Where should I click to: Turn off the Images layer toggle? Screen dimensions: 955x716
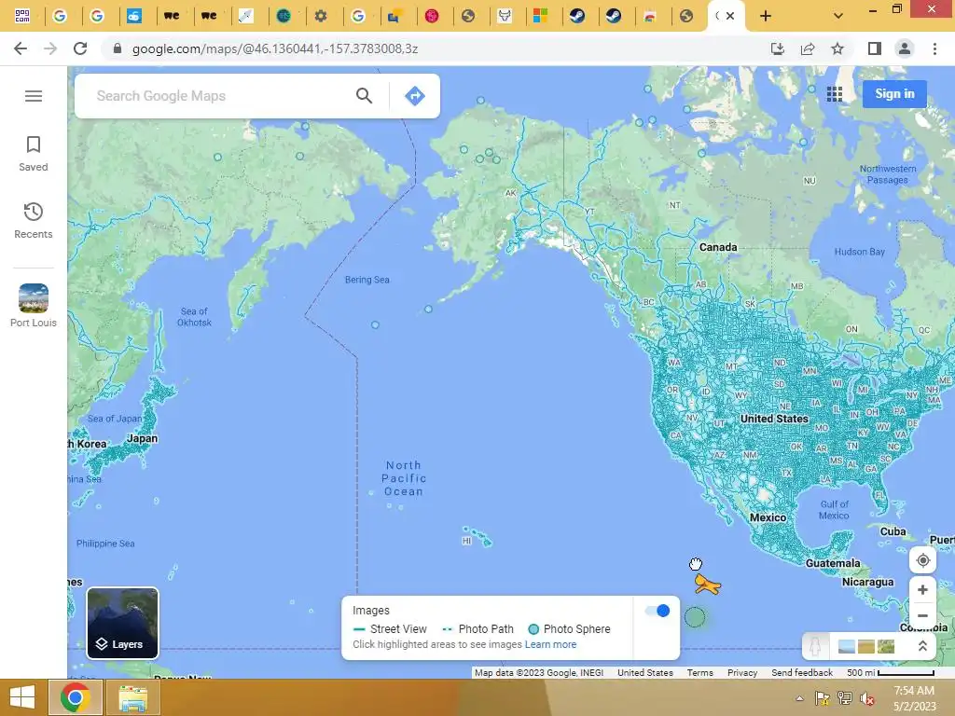pos(657,611)
